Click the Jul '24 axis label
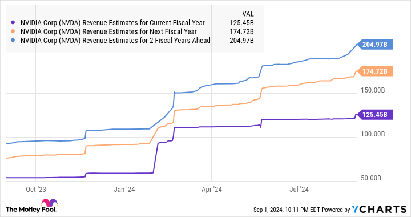The height and width of the screenshot is (217, 411). pyautogui.click(x=299, y=190)
